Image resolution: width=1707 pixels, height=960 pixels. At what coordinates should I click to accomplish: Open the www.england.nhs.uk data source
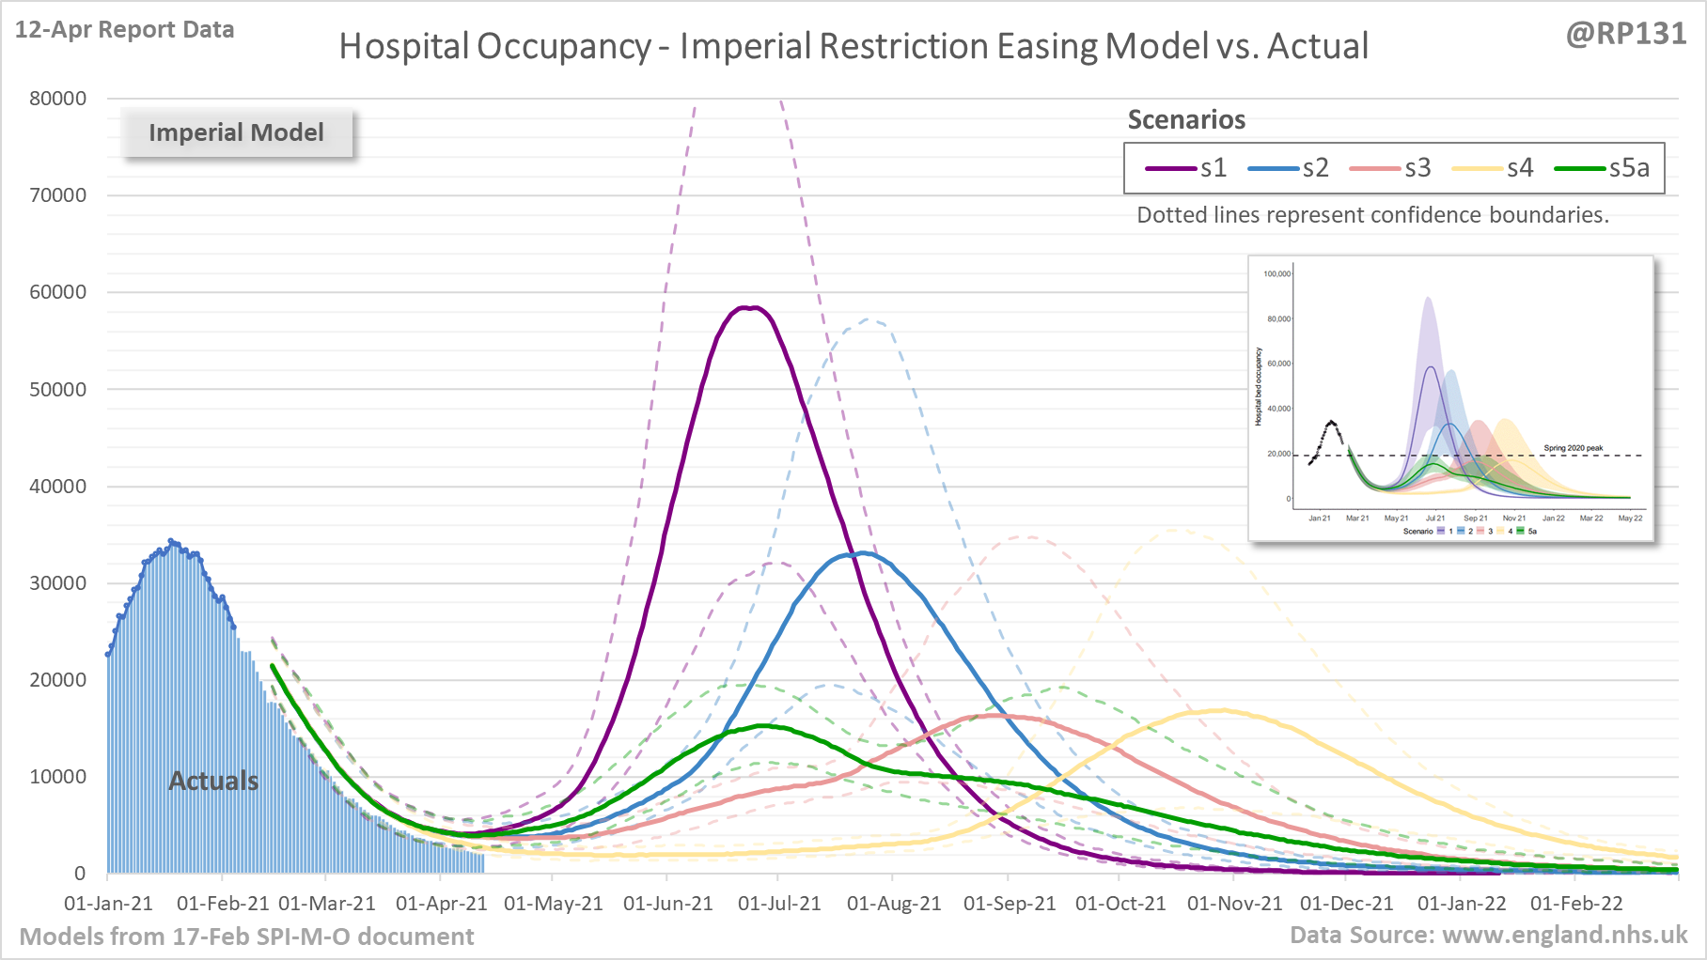click(x=1565, y=935)
